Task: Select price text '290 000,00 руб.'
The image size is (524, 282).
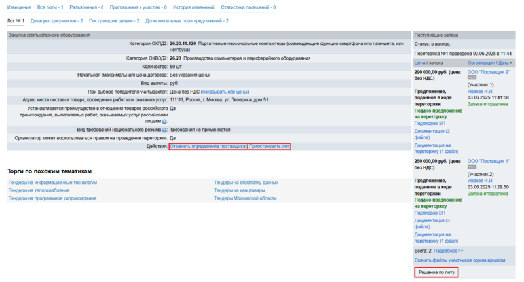Action: click(x=430, y=72)
